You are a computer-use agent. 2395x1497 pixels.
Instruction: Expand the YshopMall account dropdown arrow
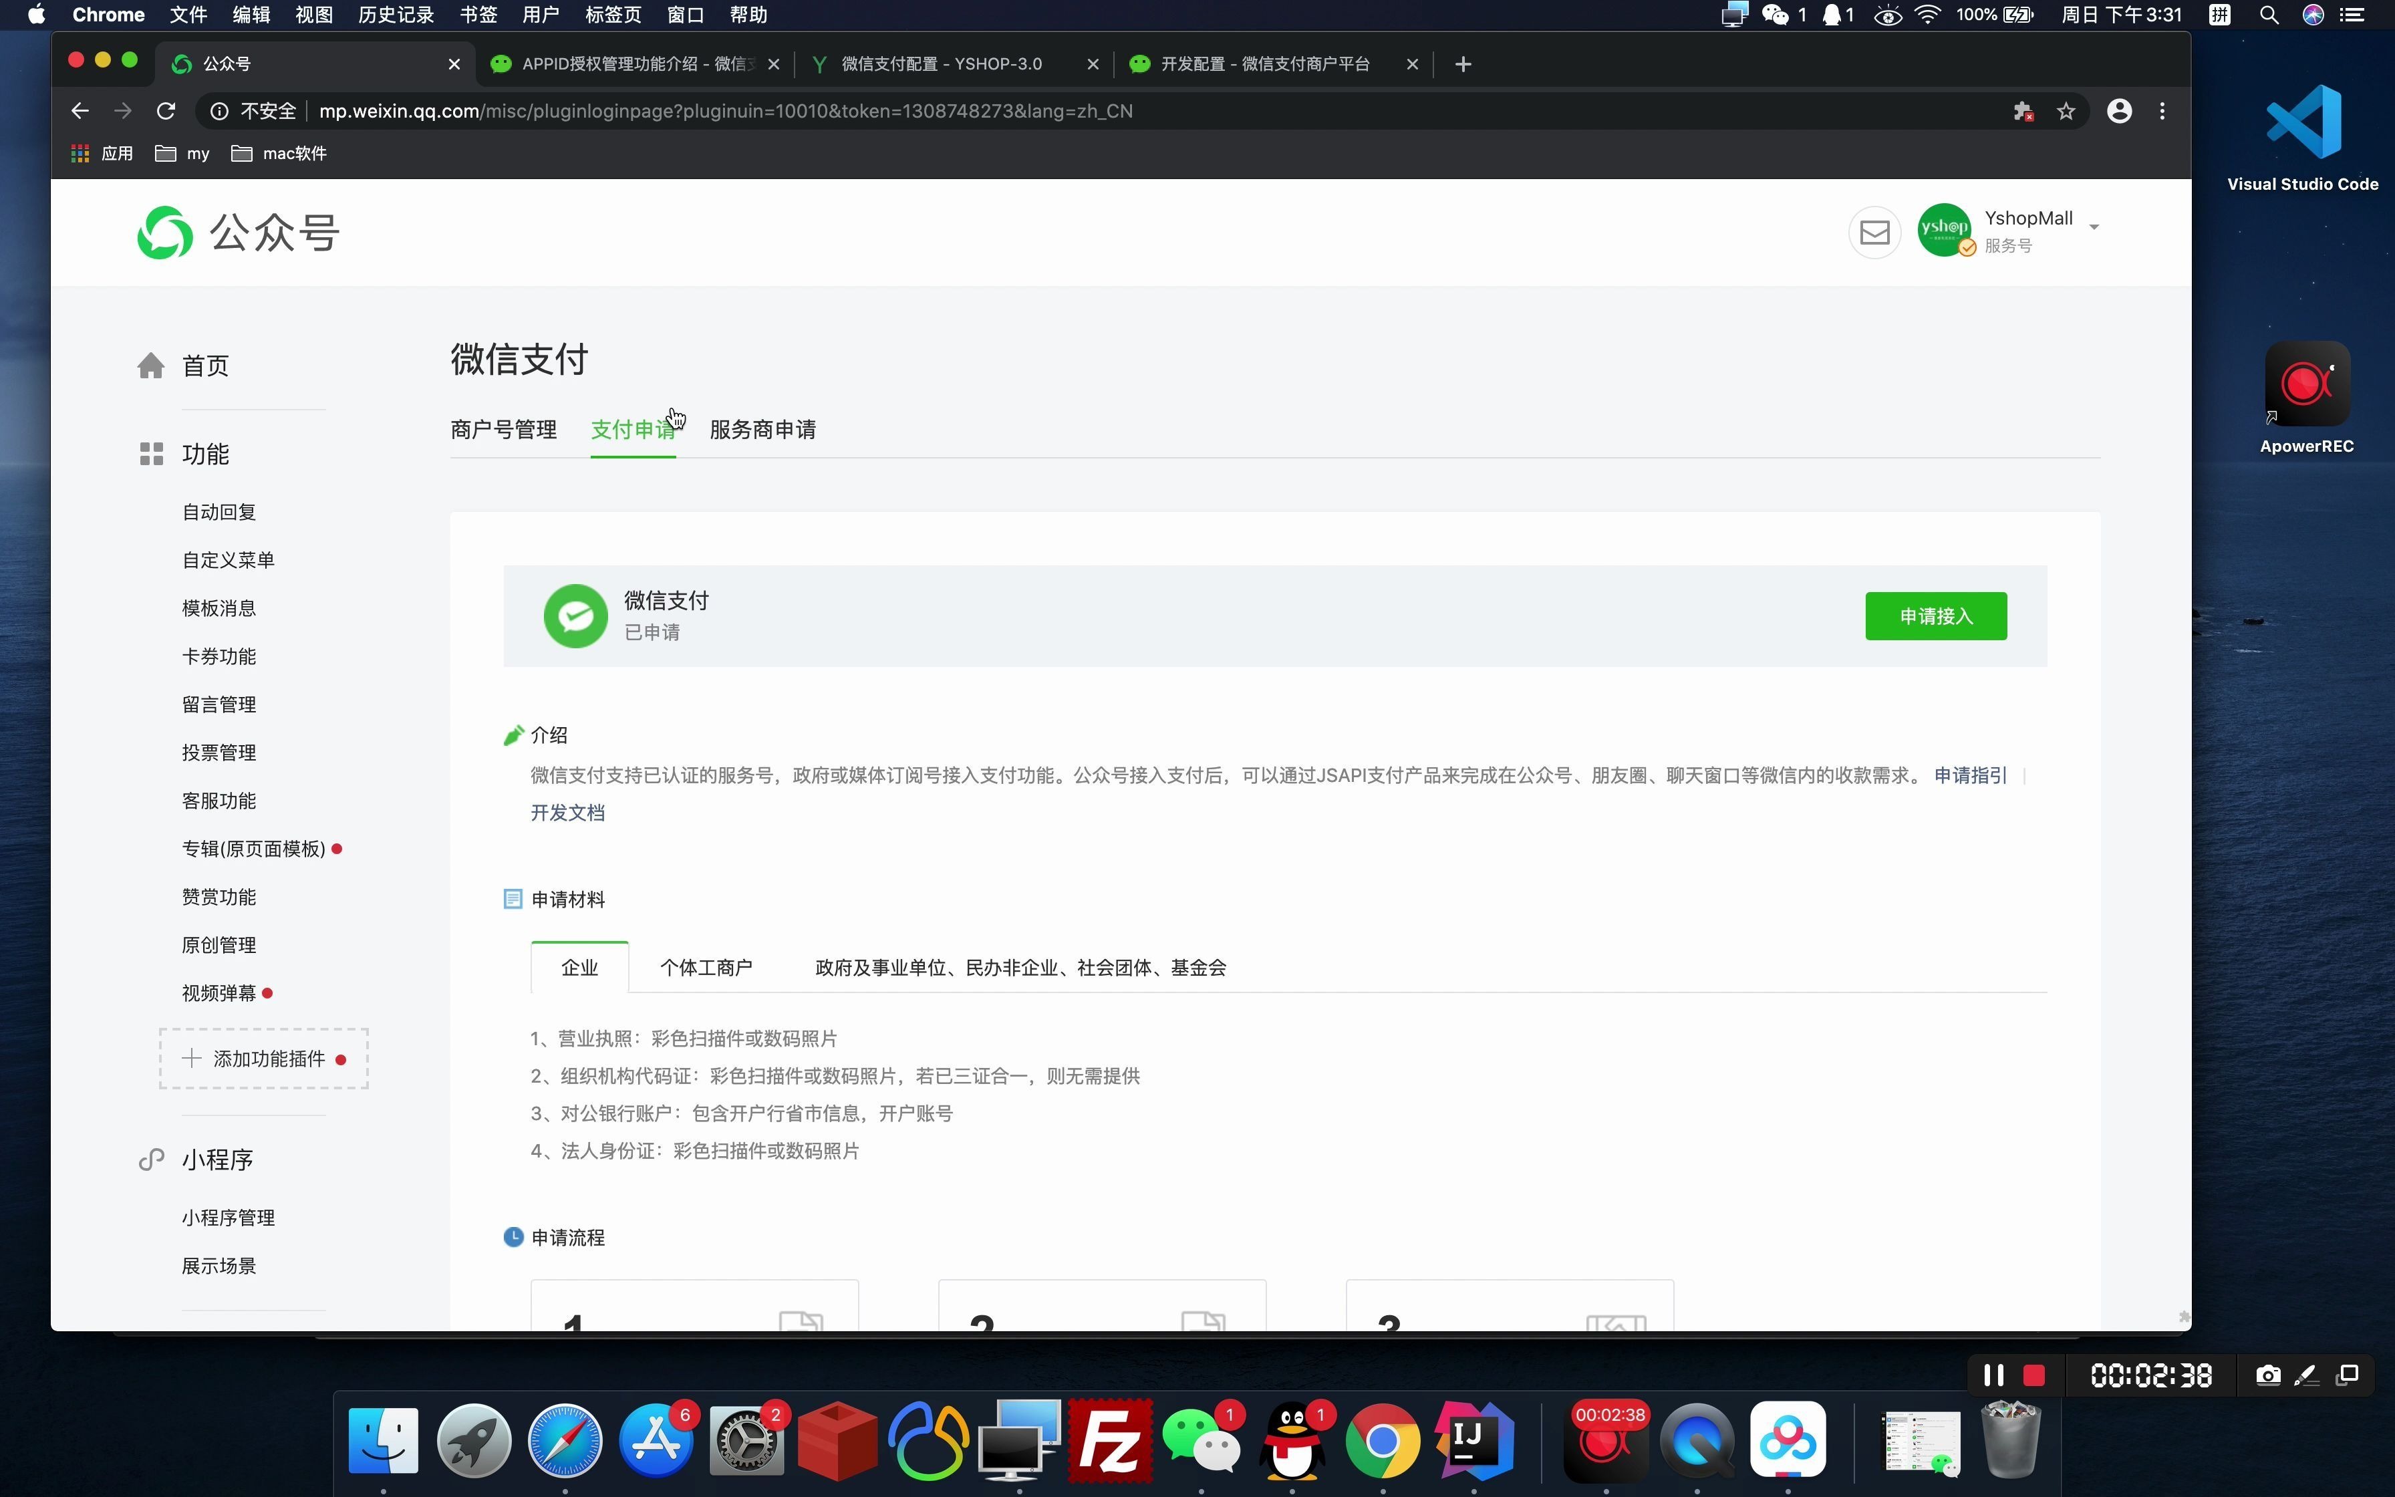[x=2094, y=228]
